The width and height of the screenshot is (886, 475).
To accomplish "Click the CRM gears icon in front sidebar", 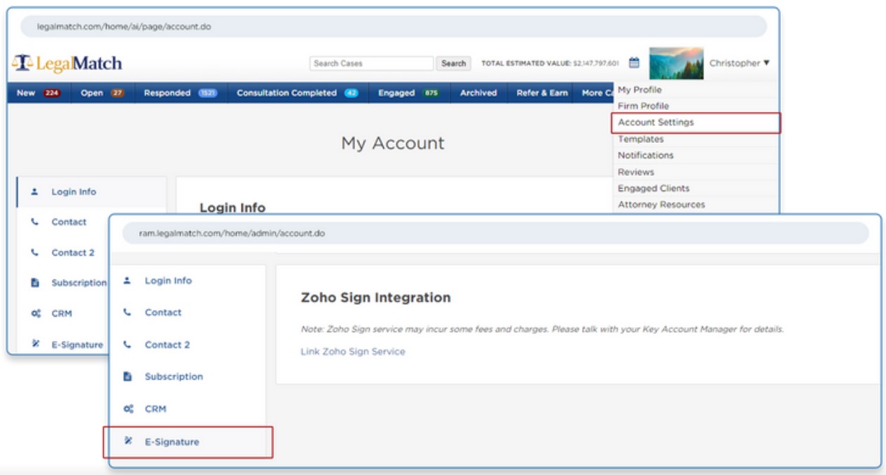I will (127, 409).
